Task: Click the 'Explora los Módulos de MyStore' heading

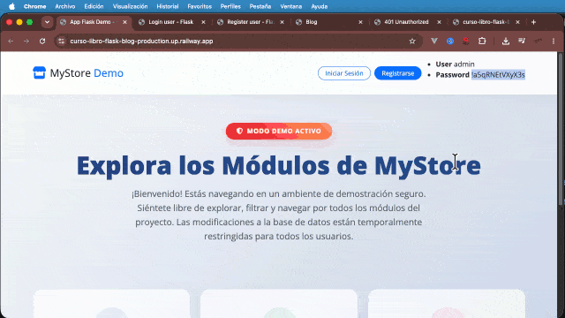Action: pos(279,165)
